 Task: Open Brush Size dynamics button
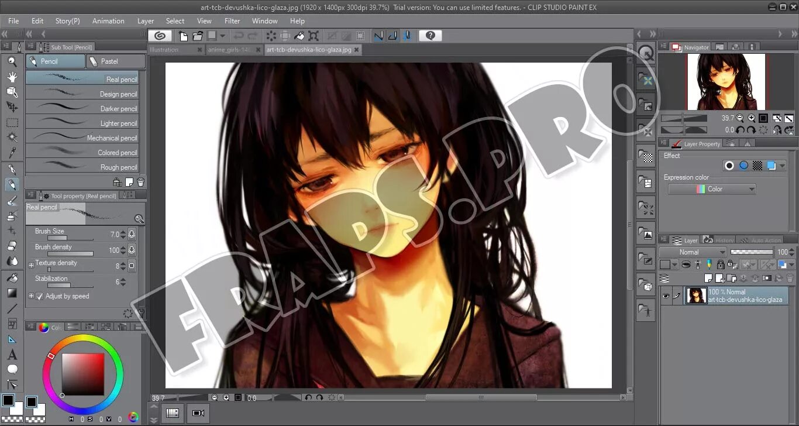pos(132,234)
